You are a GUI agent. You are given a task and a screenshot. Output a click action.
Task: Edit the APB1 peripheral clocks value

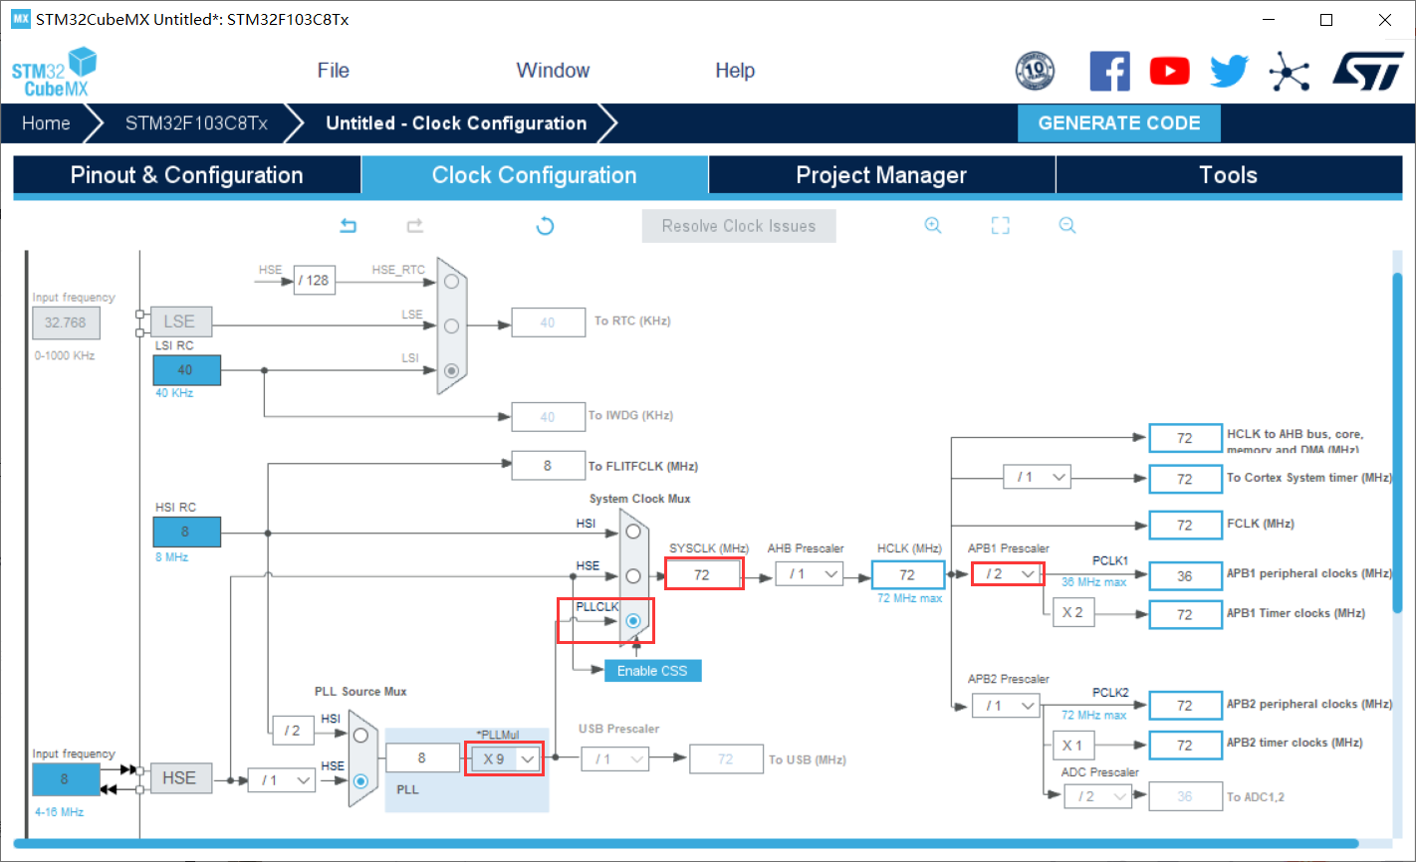point(1185,575)
